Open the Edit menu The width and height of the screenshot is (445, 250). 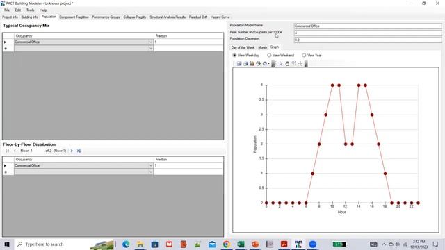click(18, 10)
